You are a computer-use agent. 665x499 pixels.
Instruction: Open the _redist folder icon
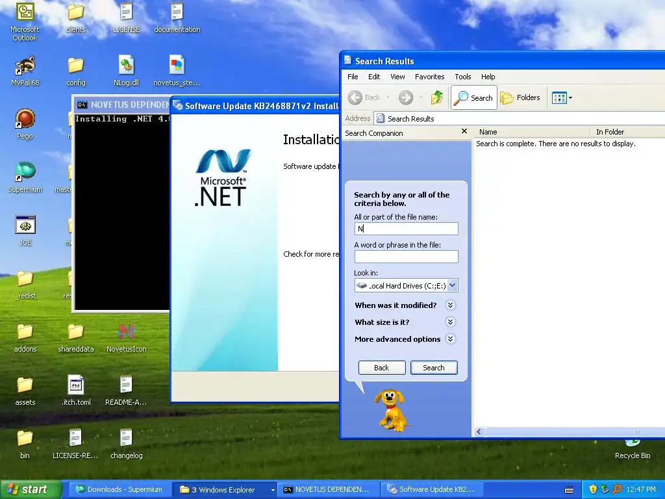click(25, 285)
